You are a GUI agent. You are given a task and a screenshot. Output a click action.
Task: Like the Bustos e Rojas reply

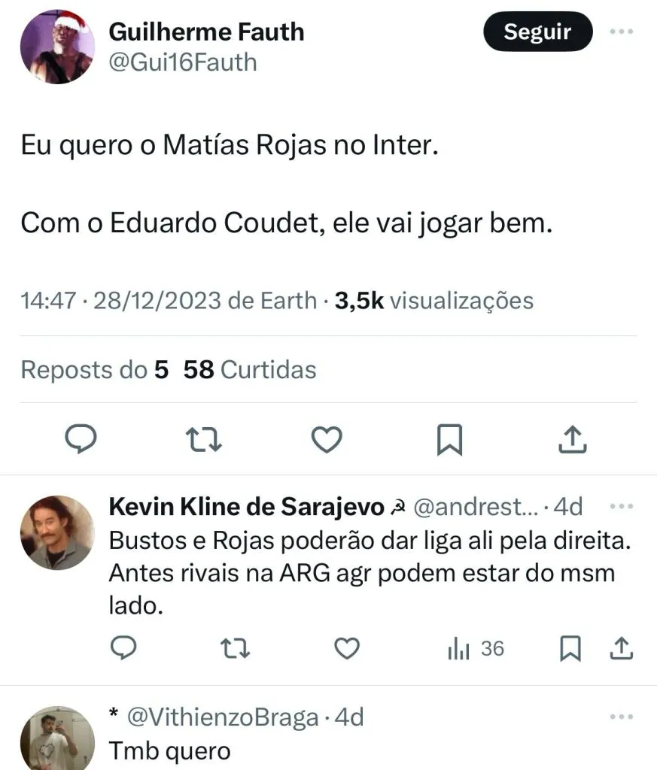[346, 647]
